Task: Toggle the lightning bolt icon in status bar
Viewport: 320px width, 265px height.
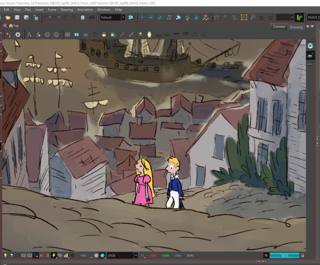Action: coord(54,255)
